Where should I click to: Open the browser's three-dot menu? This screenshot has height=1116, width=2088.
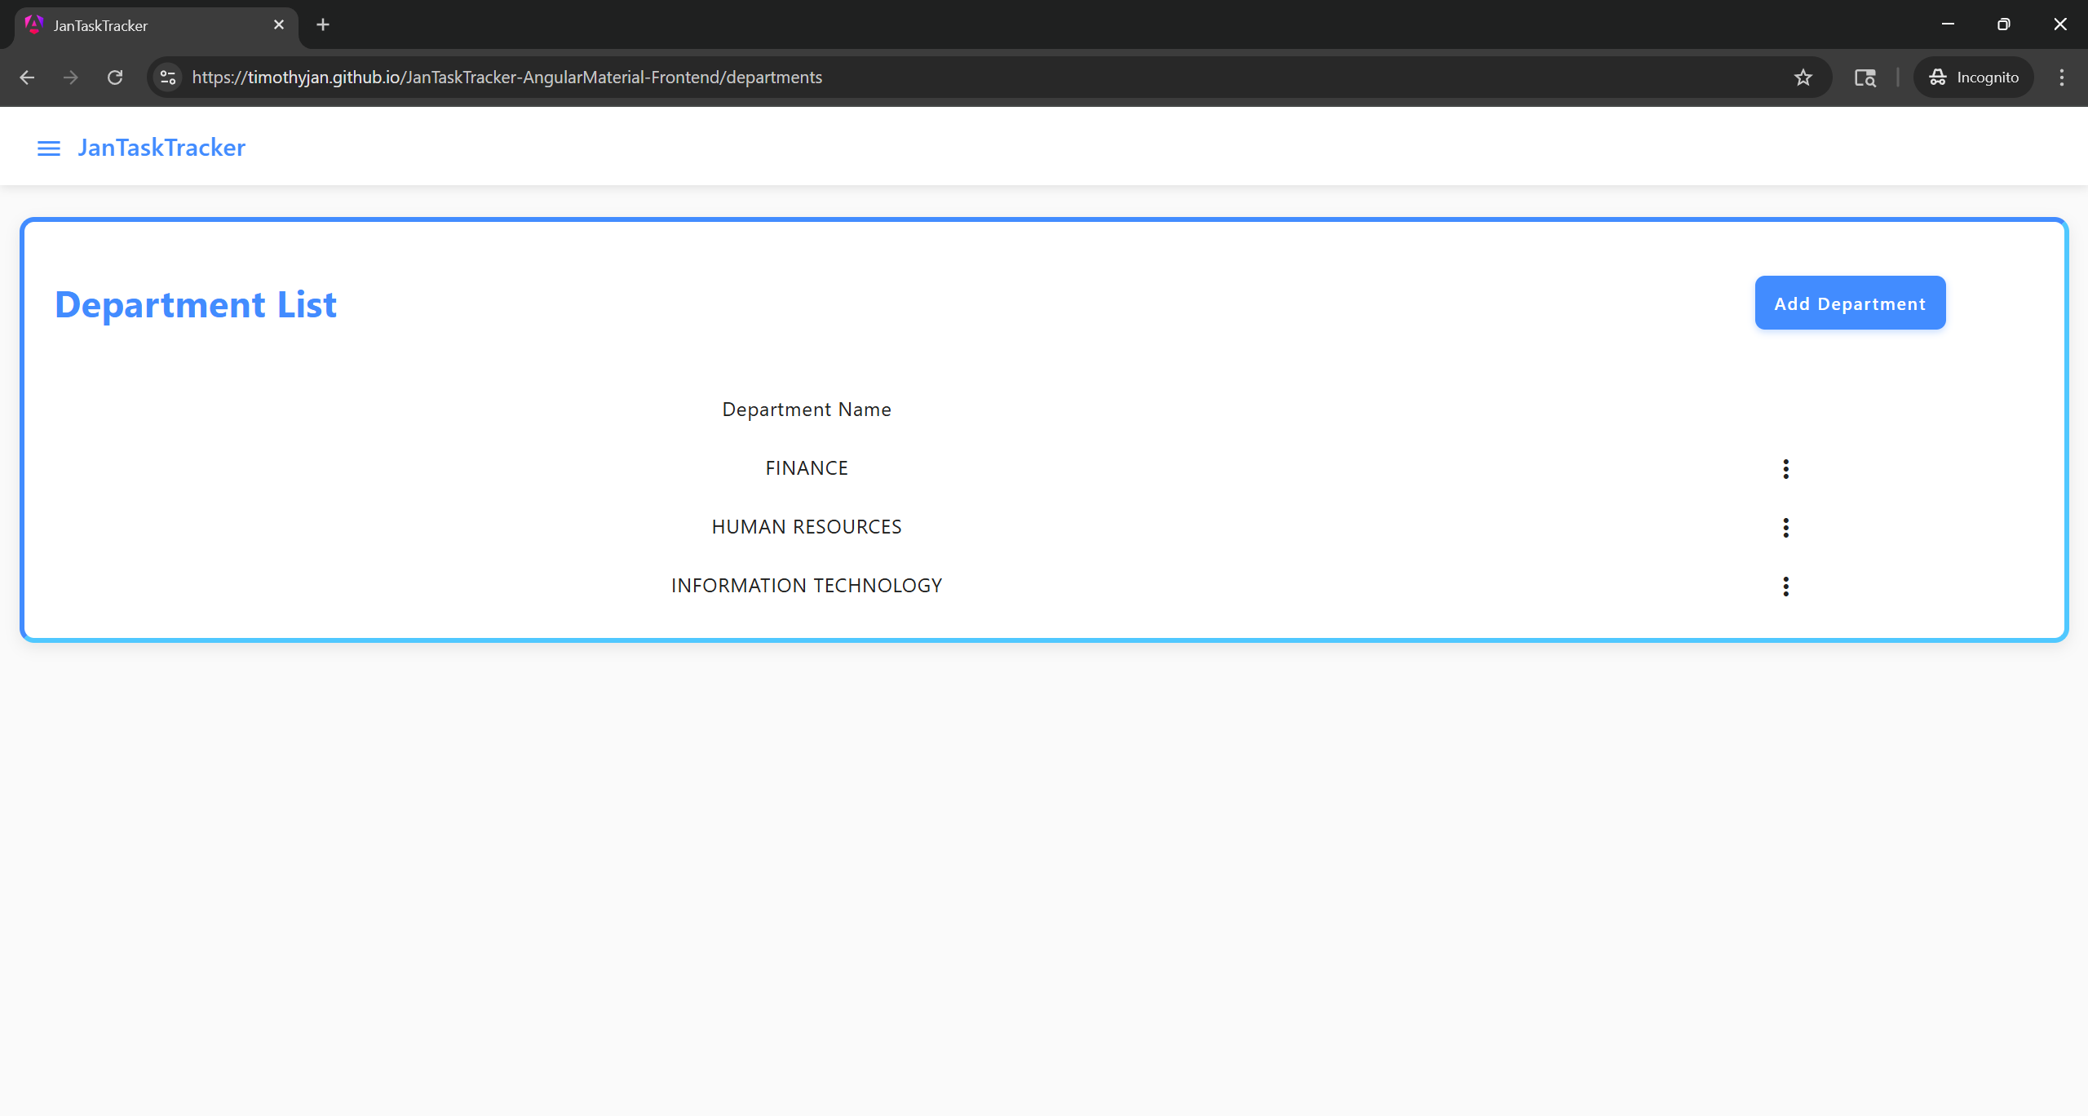(2061, 77)
